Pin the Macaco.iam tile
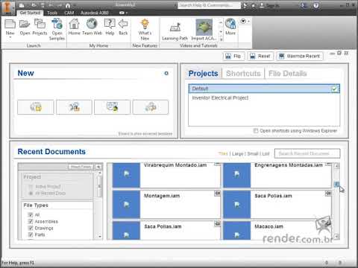Viewport: 358px width, 268px height. coord(328,223)
